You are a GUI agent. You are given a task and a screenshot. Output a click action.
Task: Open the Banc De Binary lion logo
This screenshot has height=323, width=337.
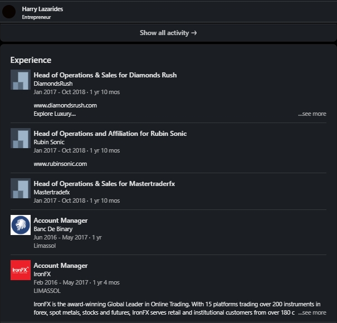click(x=21, y=225)
